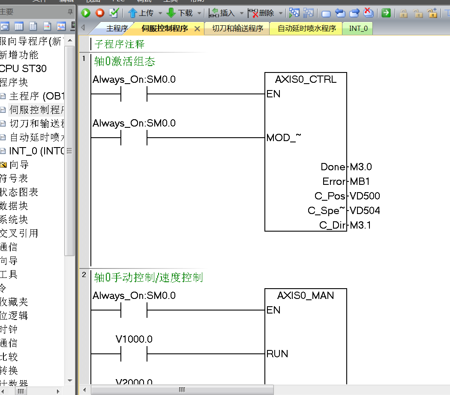The image size is (450, 395).
Task: Open the 自动延时喷水程序 tab
Action: [306, 29]
